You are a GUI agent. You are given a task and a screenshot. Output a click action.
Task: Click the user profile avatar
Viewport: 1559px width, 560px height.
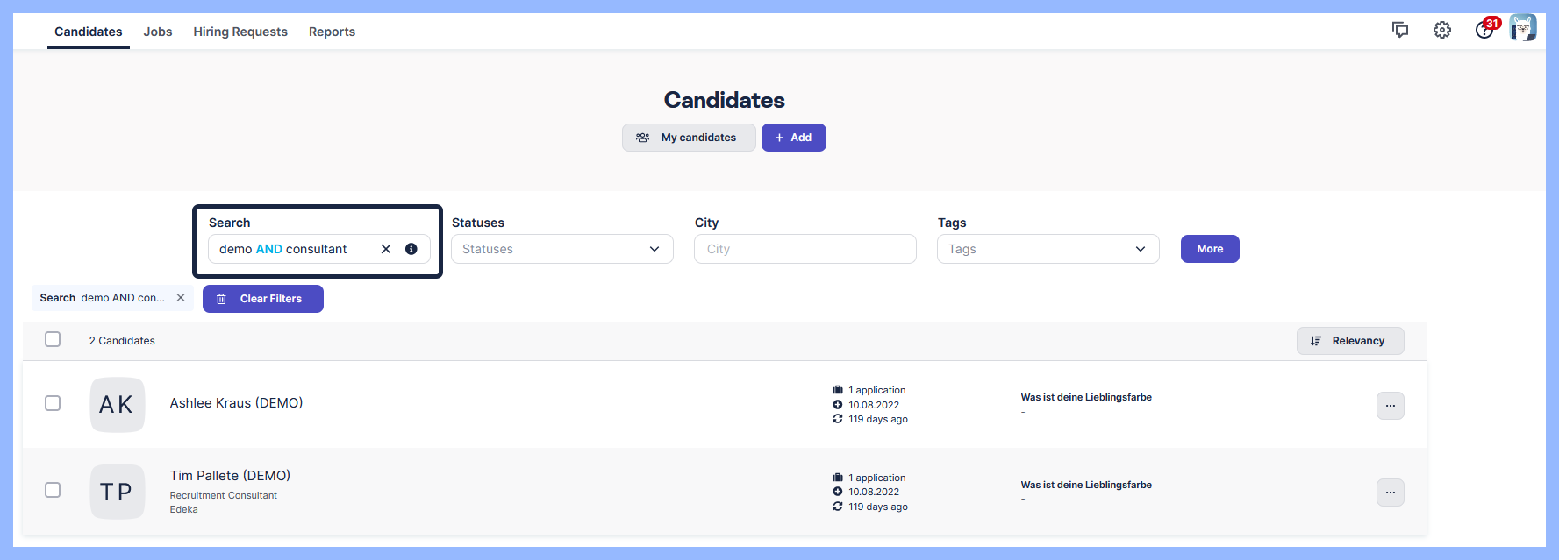click(1523, 28)
